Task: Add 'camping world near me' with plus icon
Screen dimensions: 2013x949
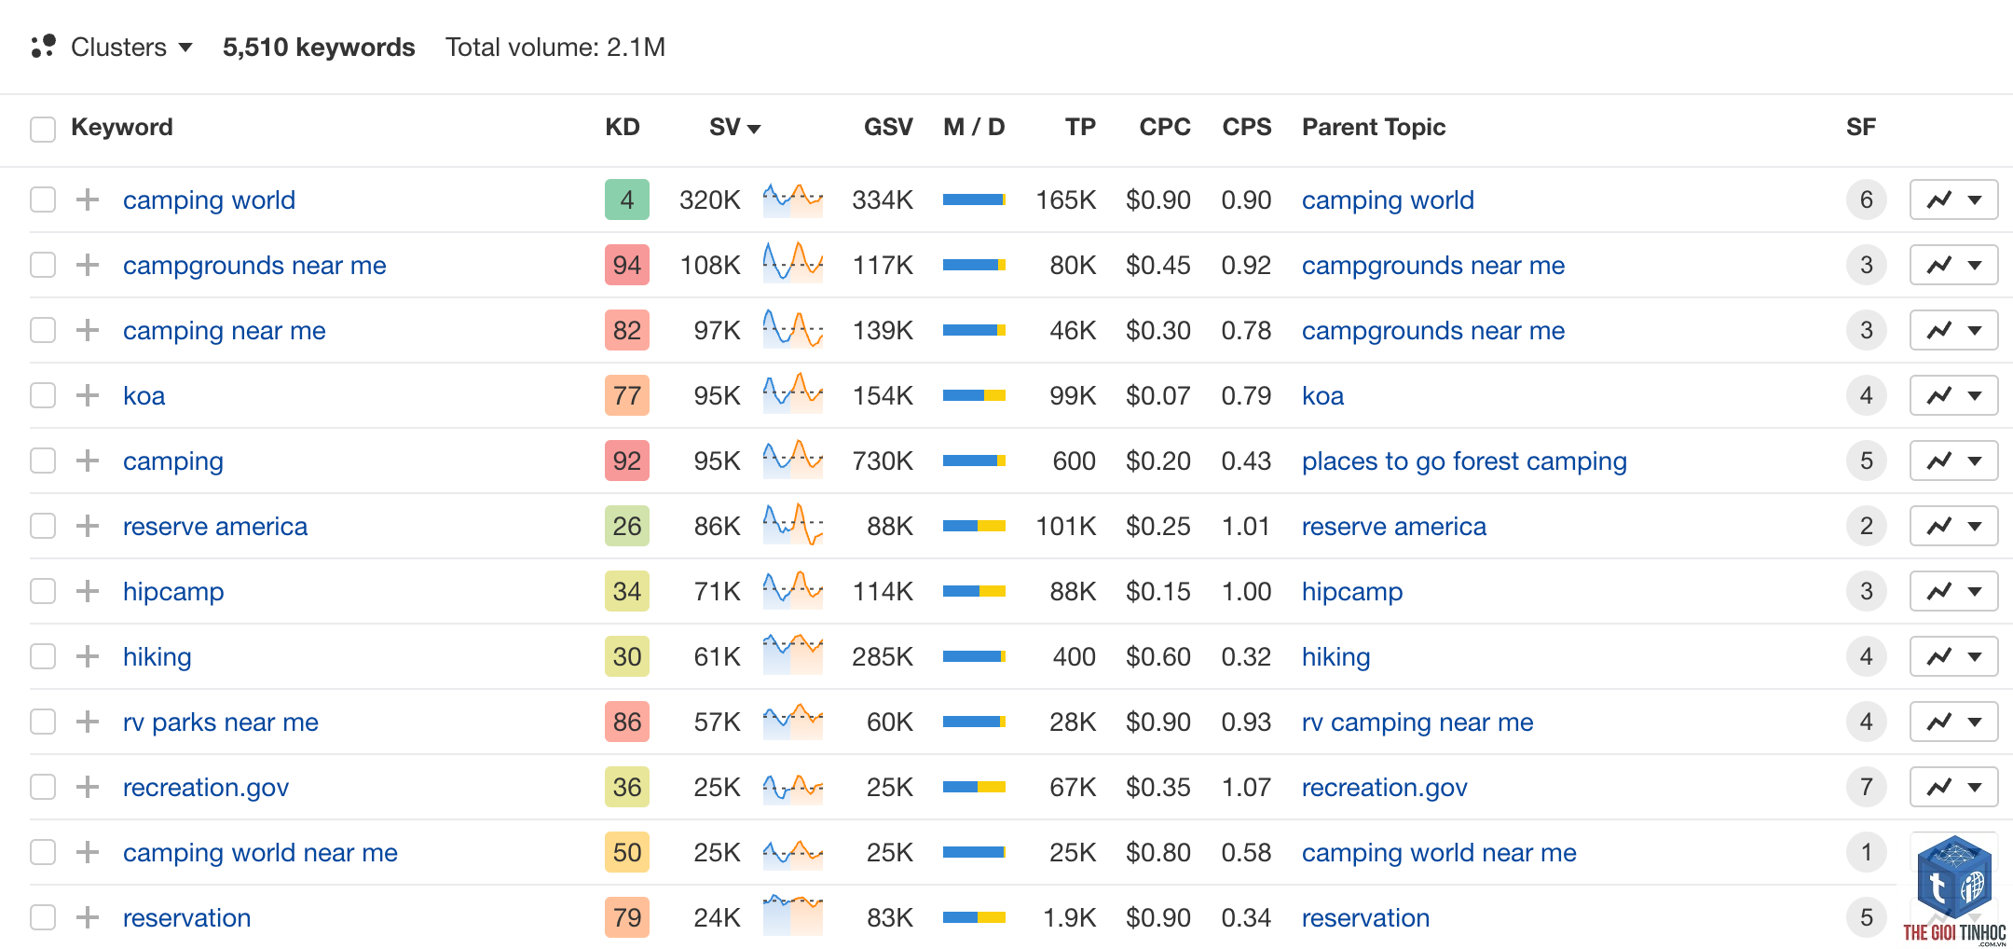Action: coord(88,852)
